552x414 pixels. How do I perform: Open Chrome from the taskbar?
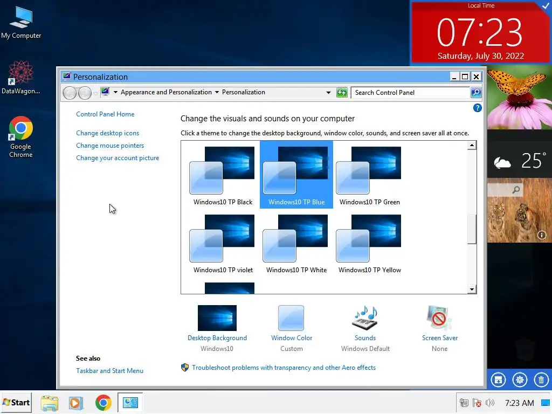(x=103, y=403)
